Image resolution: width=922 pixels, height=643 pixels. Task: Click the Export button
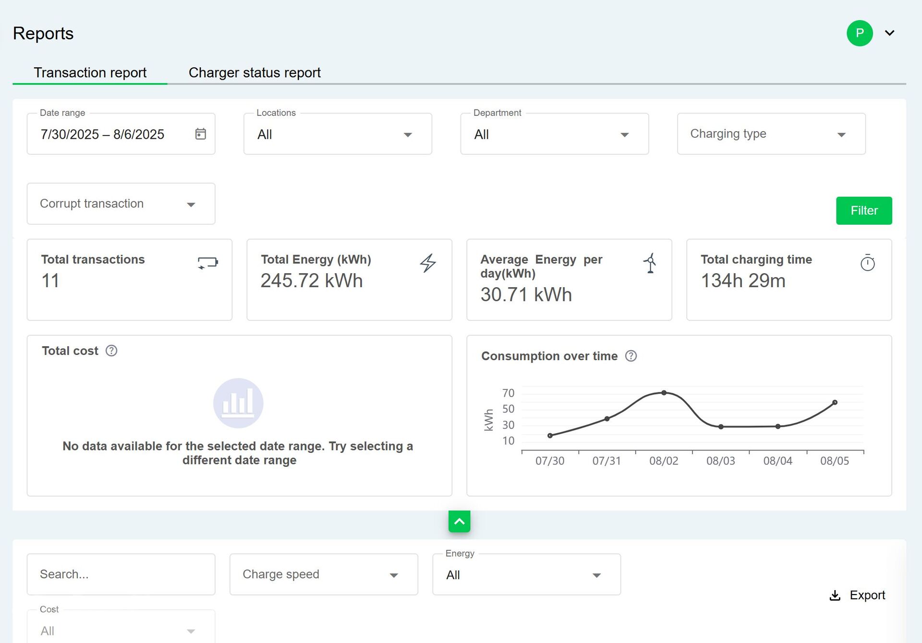[857, 595]
